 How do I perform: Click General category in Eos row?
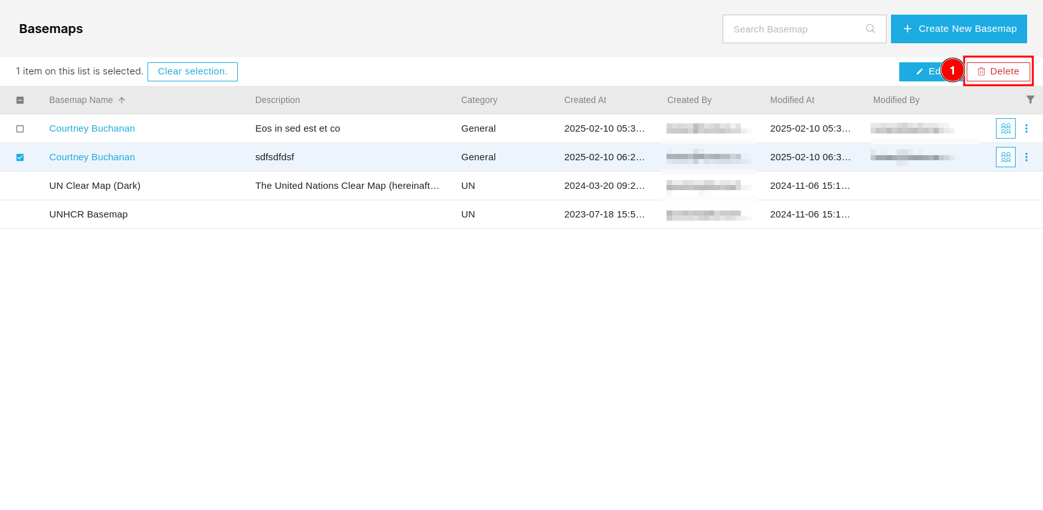(x=478, y=128)
